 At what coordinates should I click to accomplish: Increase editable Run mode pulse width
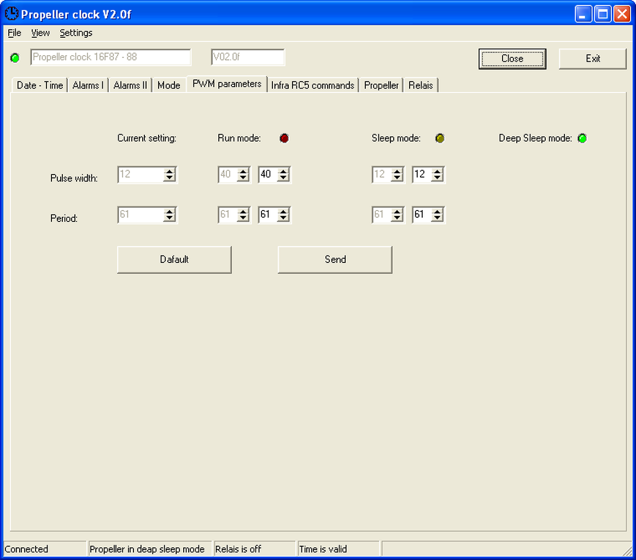coord(283,171)
